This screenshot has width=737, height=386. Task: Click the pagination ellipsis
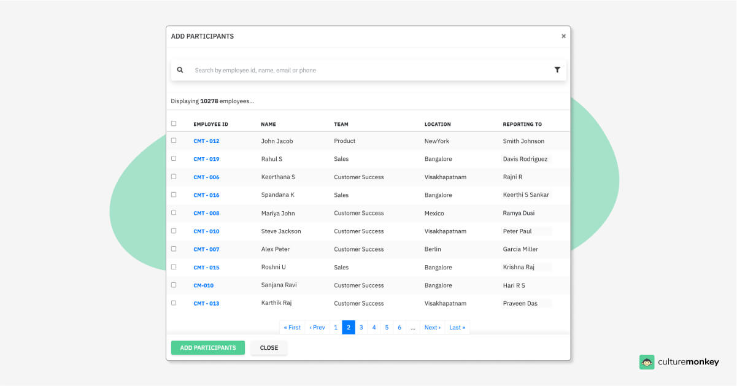[413, 327]
